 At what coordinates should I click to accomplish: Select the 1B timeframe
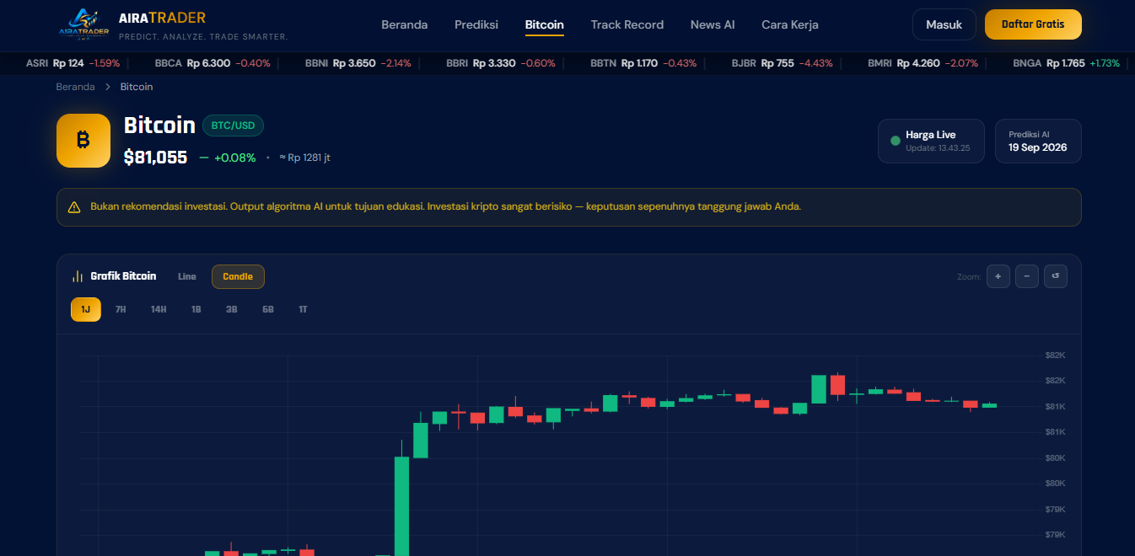click(196, 309)
